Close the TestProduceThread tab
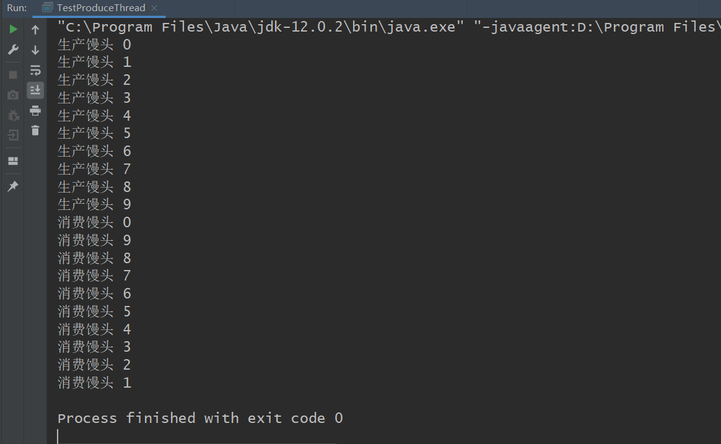721x444 pixels. (x=154, y=8)
